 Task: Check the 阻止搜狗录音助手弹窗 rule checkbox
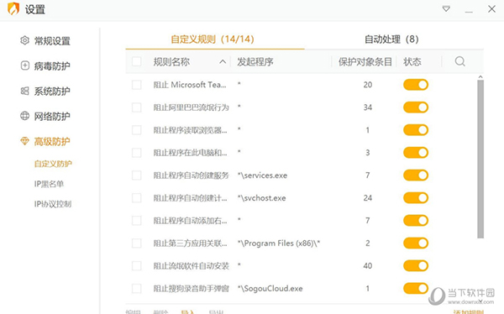137,288
